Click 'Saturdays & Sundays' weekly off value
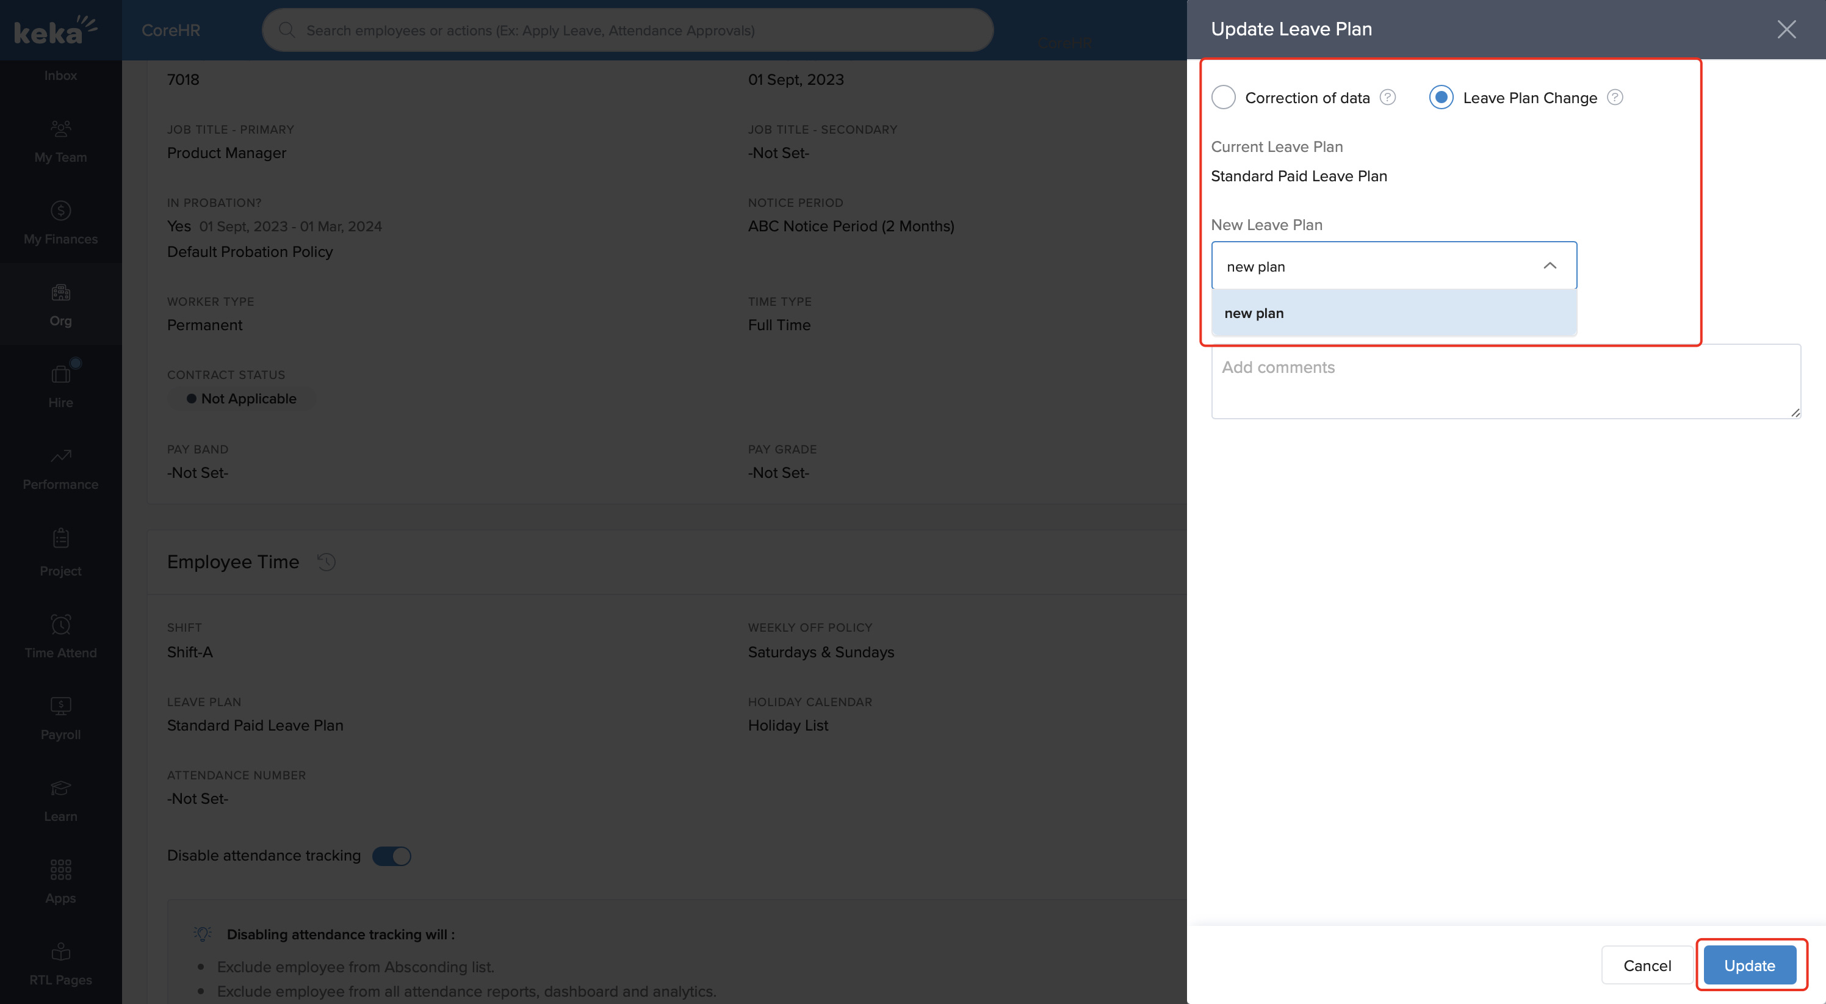 [821, 652]
